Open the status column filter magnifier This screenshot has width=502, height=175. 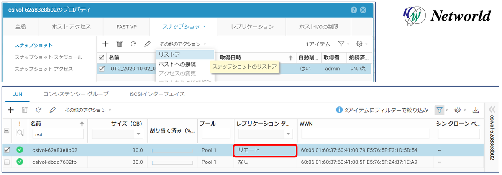[x=20, y=133]
